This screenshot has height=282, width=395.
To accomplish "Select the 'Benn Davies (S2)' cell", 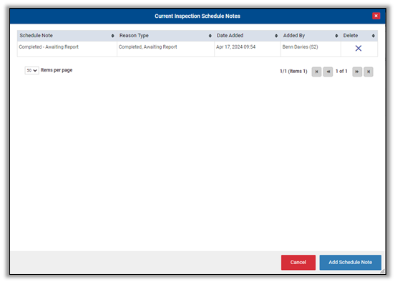I will [x=311, y=49].
